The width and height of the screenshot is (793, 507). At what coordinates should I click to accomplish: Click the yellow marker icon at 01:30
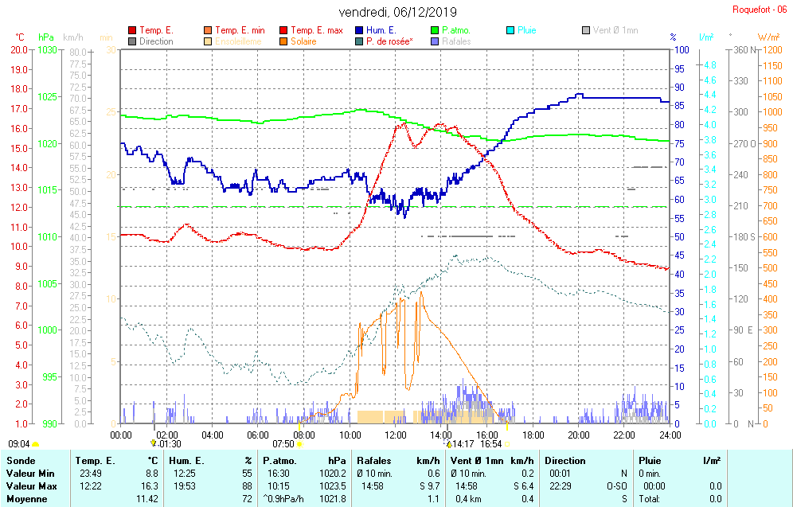153,443
